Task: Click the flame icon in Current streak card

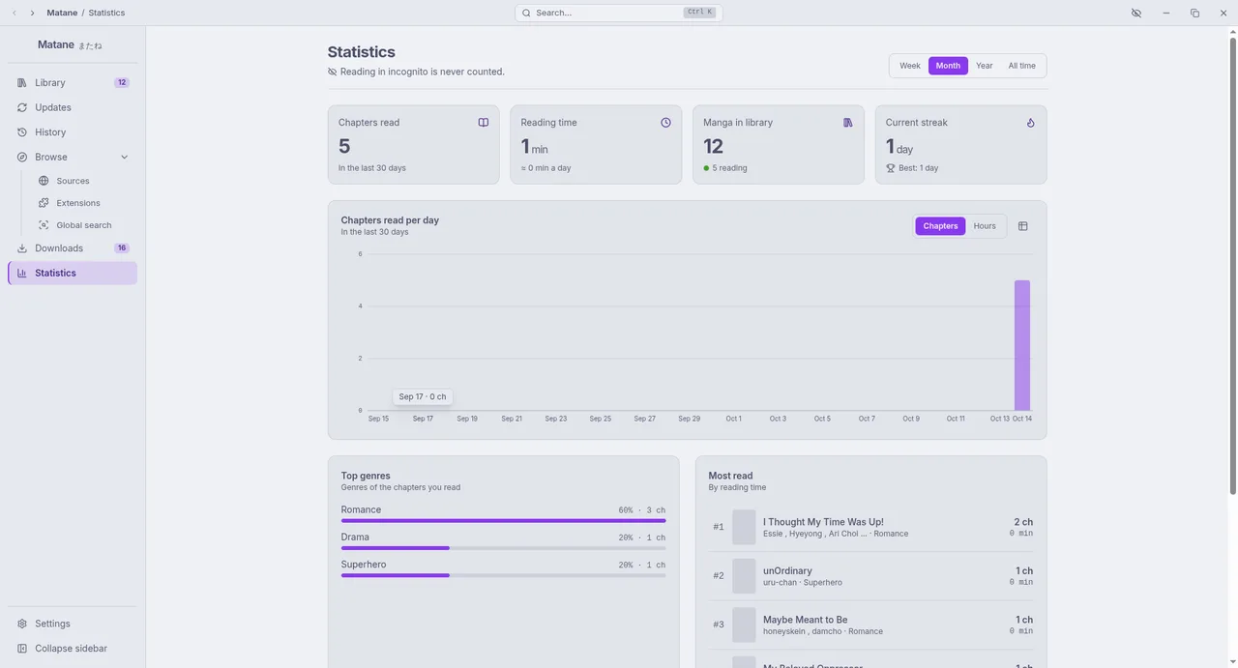Action: 1031,123
